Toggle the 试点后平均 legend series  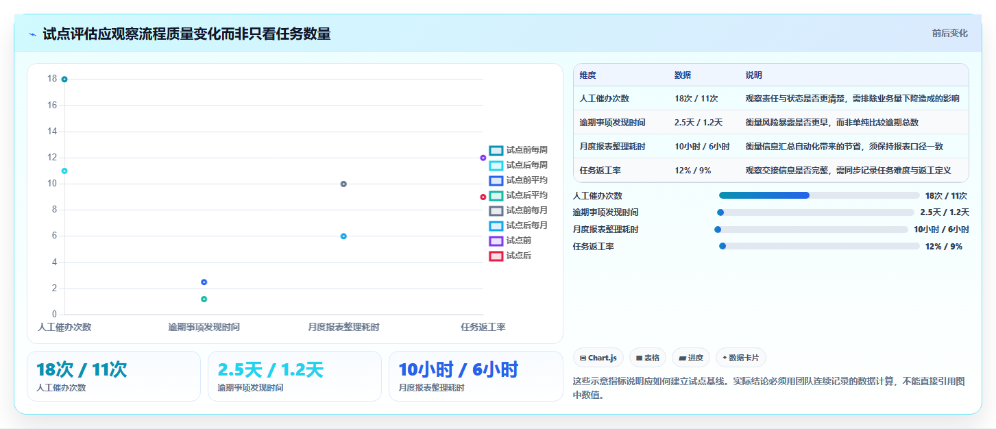(x=518, y=195)
